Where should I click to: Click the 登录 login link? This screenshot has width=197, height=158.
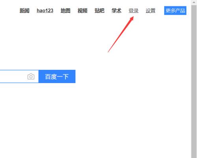pyautogui.click(x=134, y=11)
